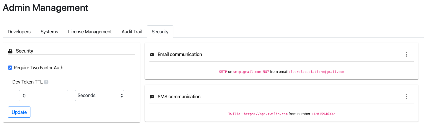Uncheck Require Two Factor Auth checkbox
The height and width of the screenshot is (139, 425).
click(x=10, y=68)
